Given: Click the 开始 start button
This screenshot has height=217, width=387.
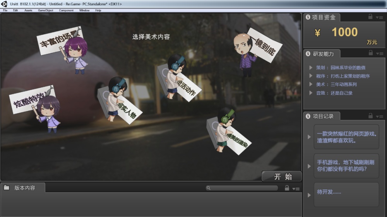Looking at the screenshot, I should pos(282,176).
